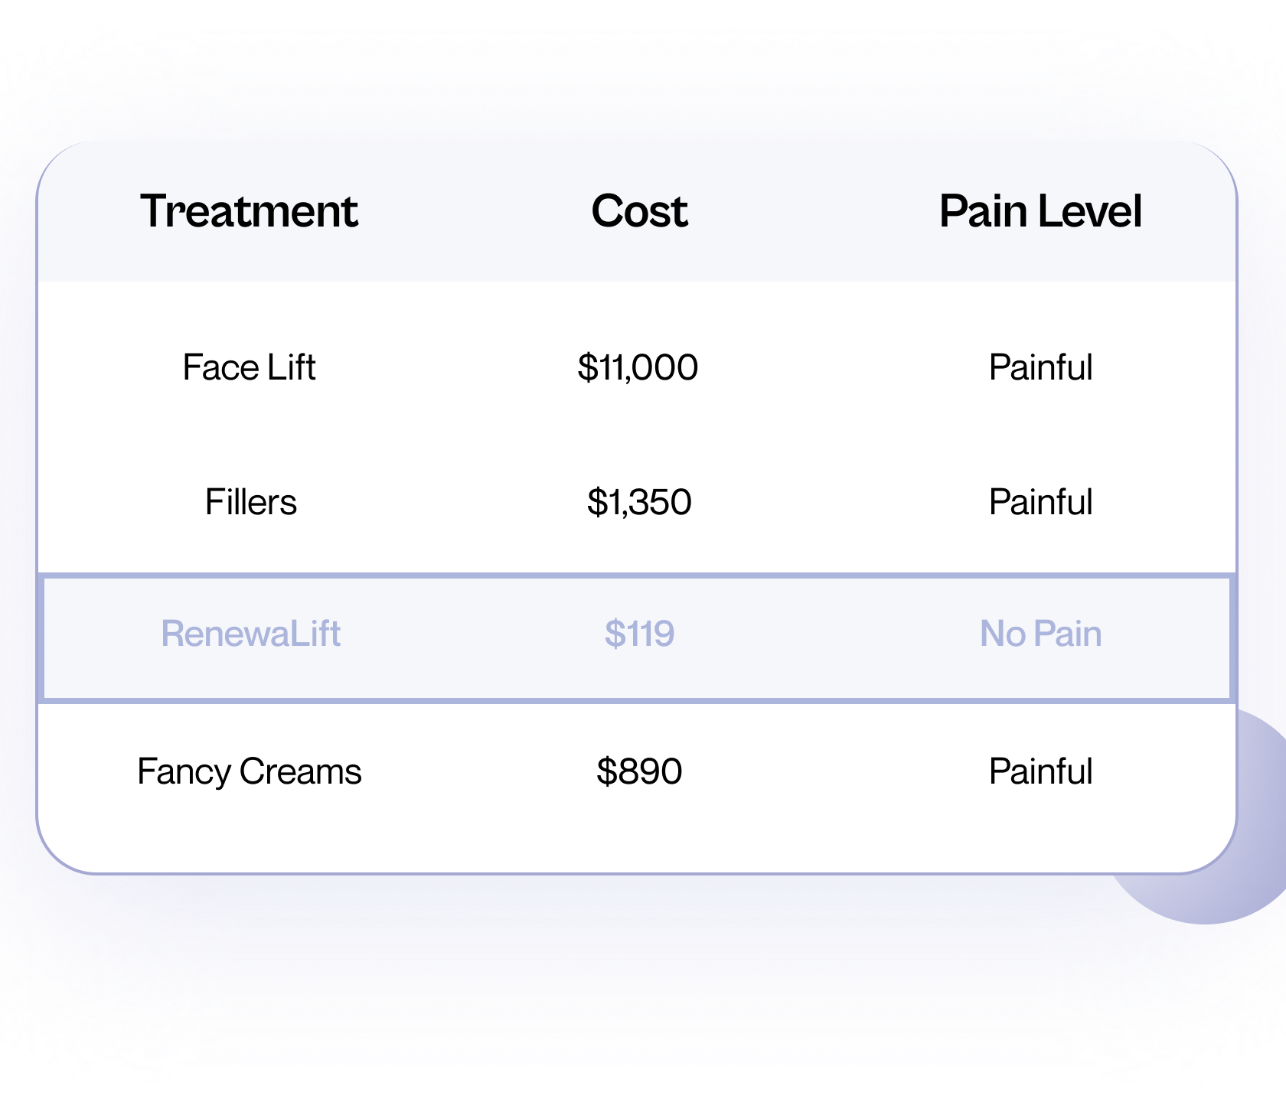Click the word Lift in Face Lift
1286x1102 pixels.
[x=292, y=367]
